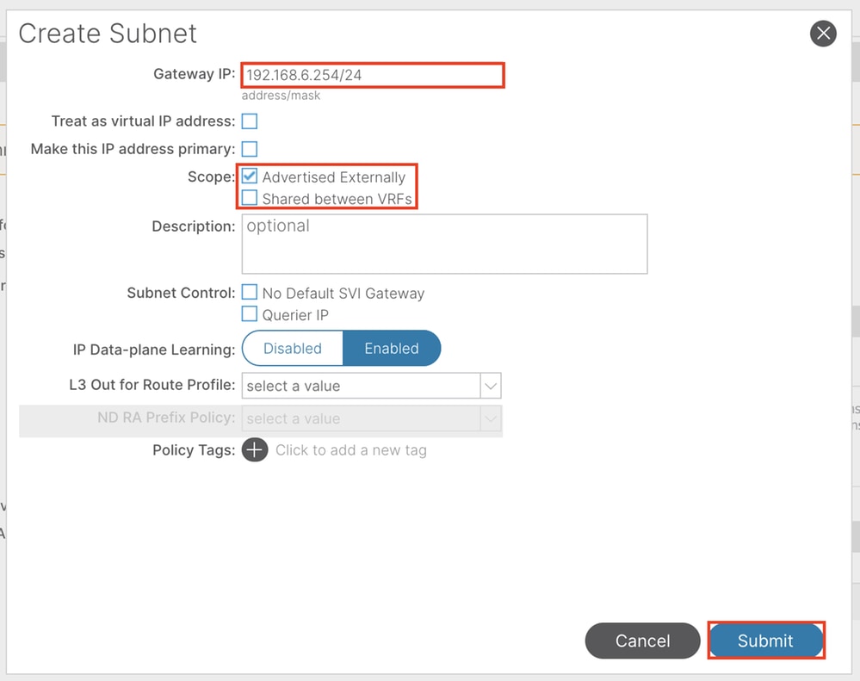Click into the Description text box

[444, 244]
